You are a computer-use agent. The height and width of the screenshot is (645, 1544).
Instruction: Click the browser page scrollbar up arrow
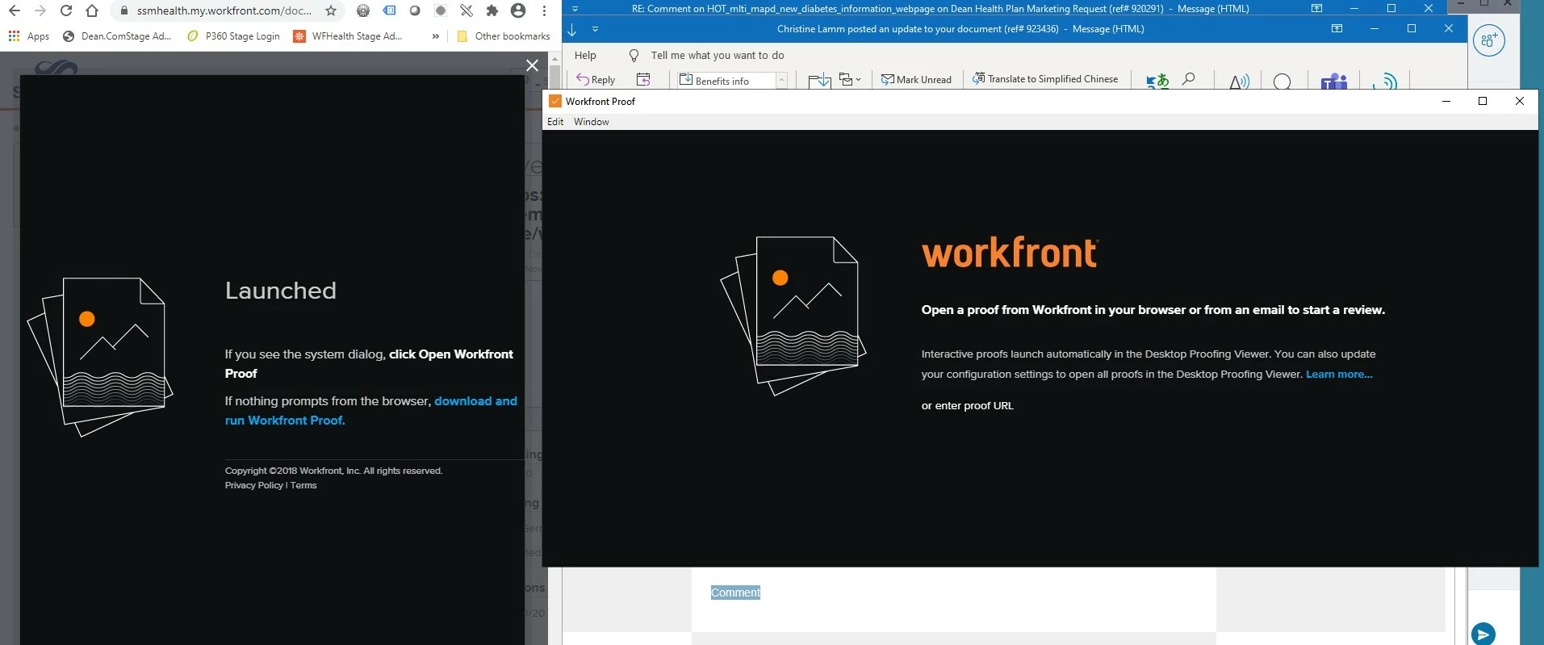(554, 60)
